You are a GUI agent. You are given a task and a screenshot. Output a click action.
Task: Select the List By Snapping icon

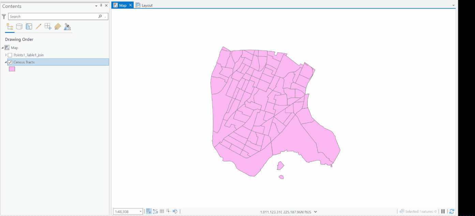(48, 26)
